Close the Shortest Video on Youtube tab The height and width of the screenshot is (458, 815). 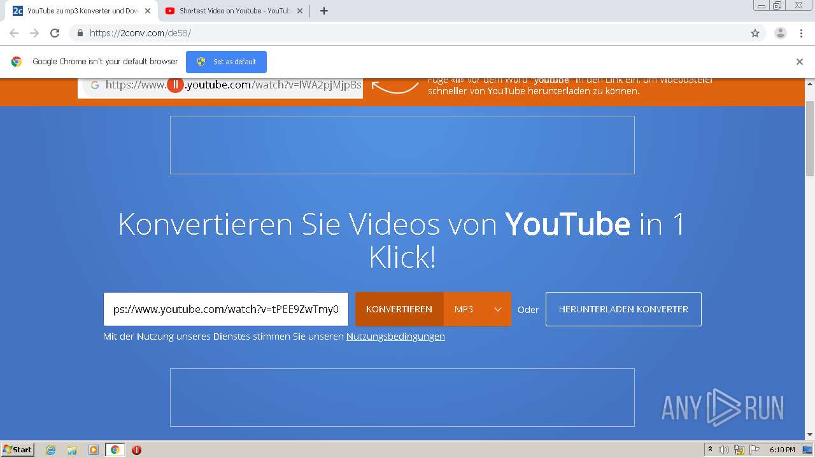coord(300,11)
